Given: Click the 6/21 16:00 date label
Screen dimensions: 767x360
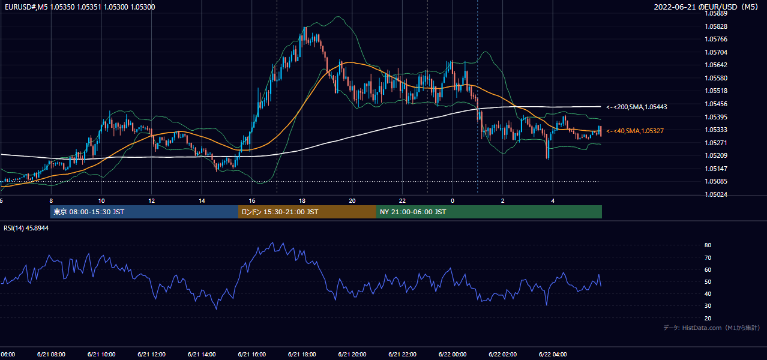Looking at the screenshot, I should [252, 355].
